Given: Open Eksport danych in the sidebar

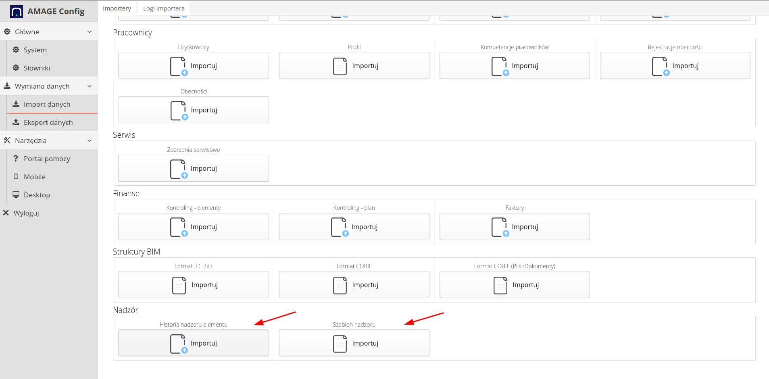Looking at the screenshot, I should [48, 122].
